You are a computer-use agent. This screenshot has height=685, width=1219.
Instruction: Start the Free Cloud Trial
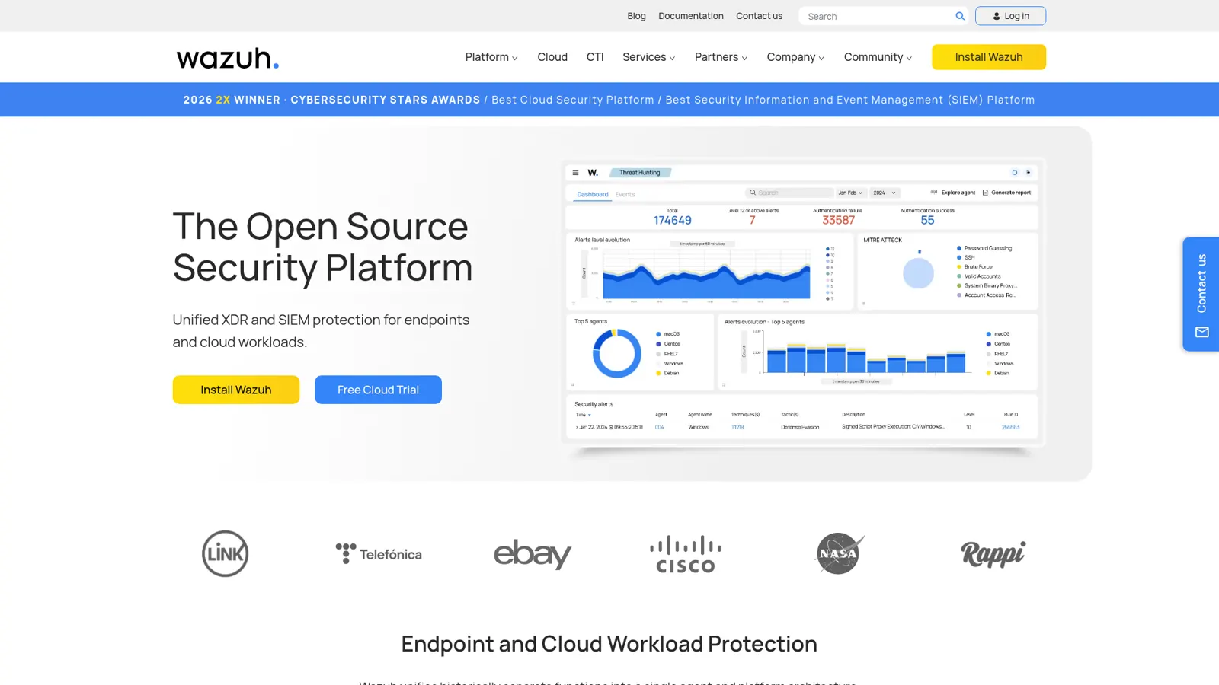pyautogui.click(x=378, y=390)
